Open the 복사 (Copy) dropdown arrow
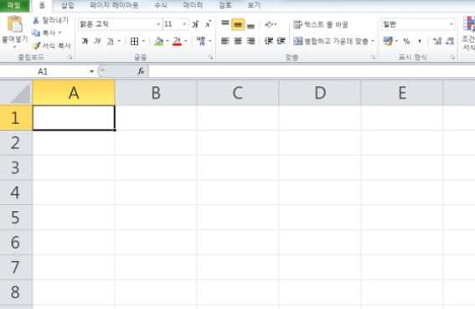475x309 pixels. (59, 33)
